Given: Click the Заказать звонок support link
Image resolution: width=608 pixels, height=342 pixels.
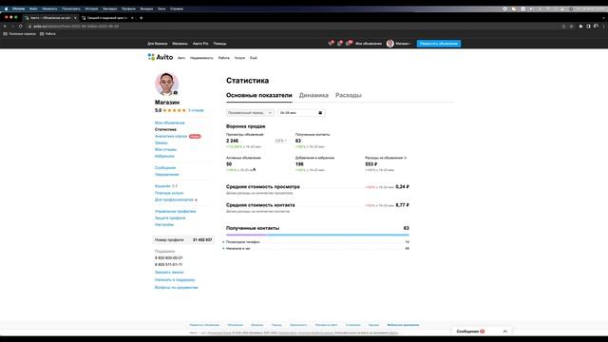Looking at the screenshot, I should [x=169, y=273].
